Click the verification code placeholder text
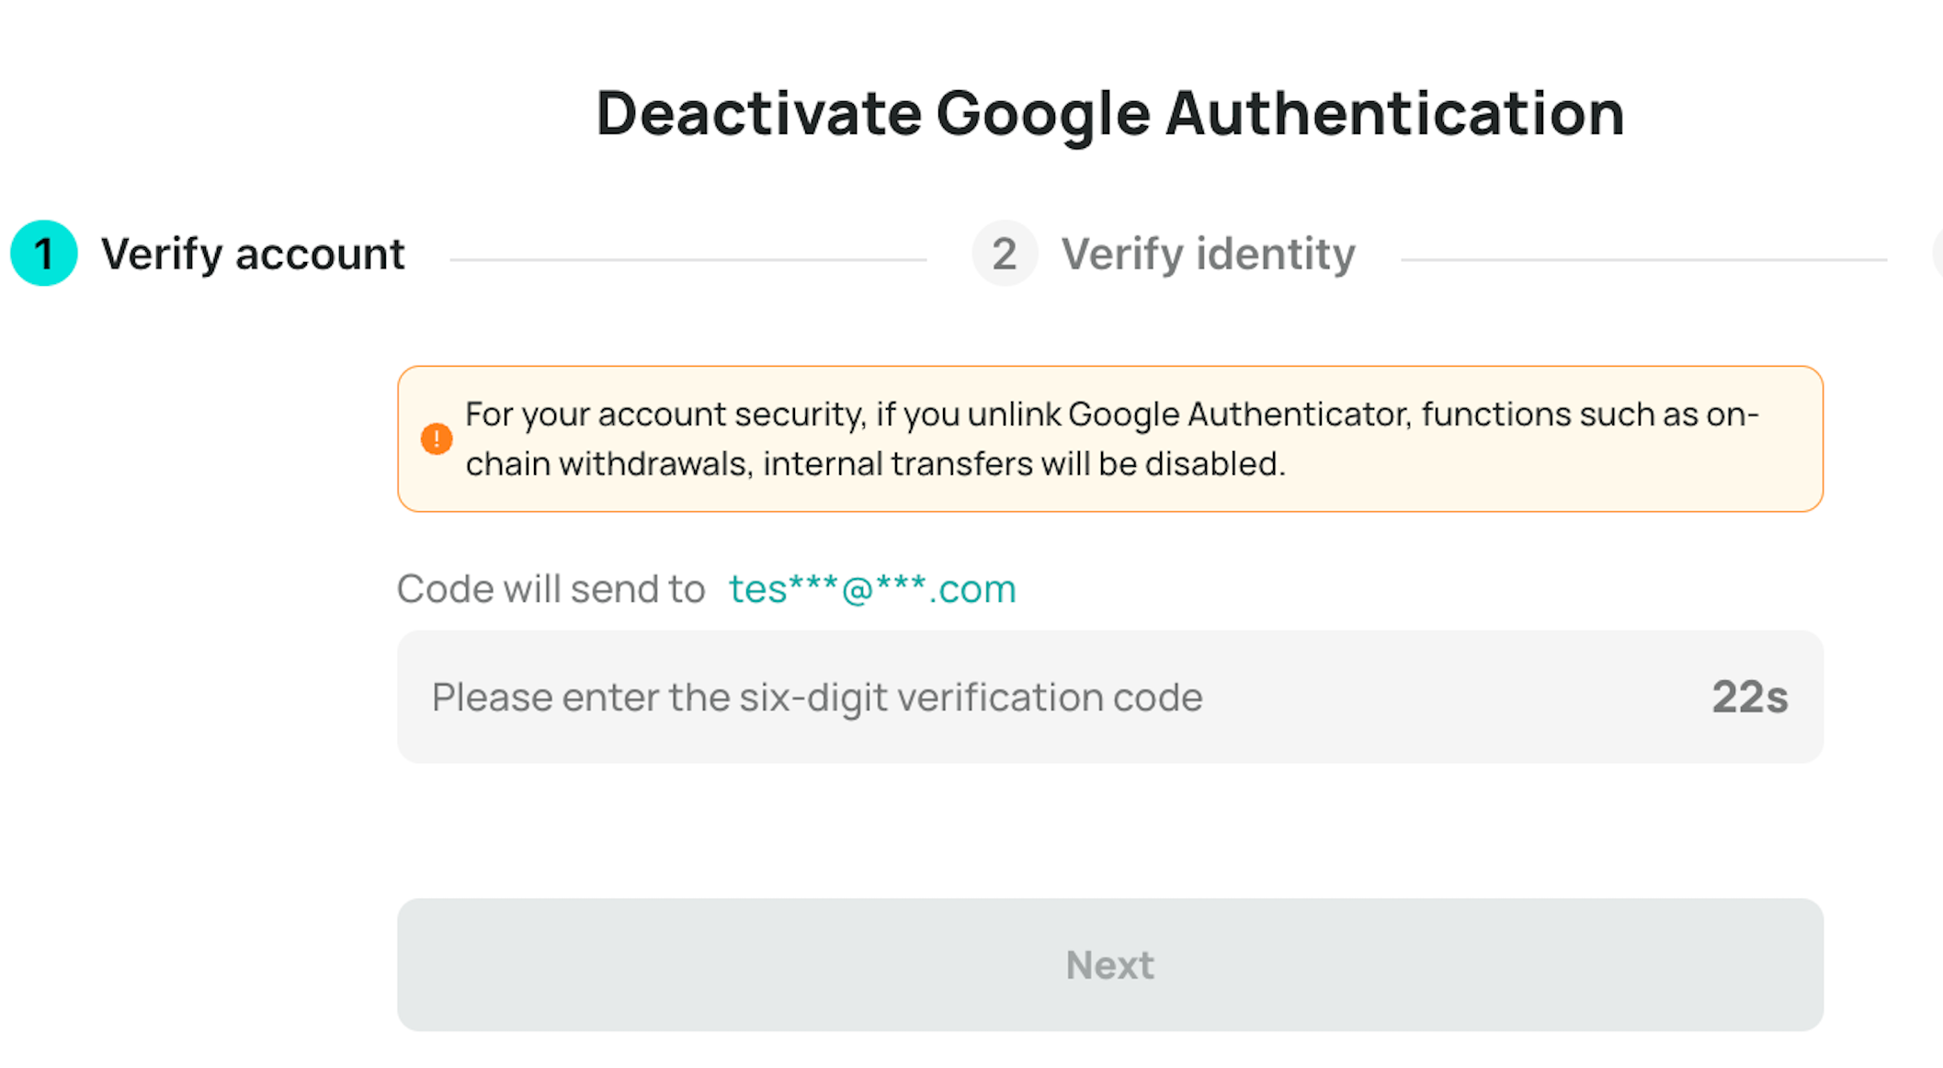This screenshot has height=1068, width=1943. pyautogui.click(x=817, y=698)
